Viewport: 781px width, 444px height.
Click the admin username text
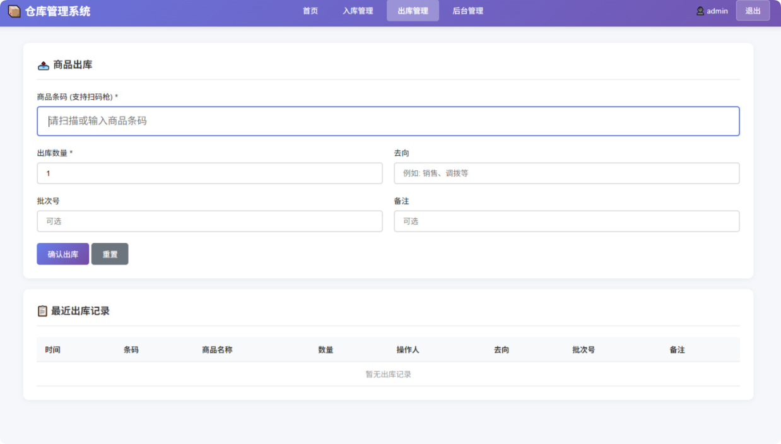click(x=717, y=11)
